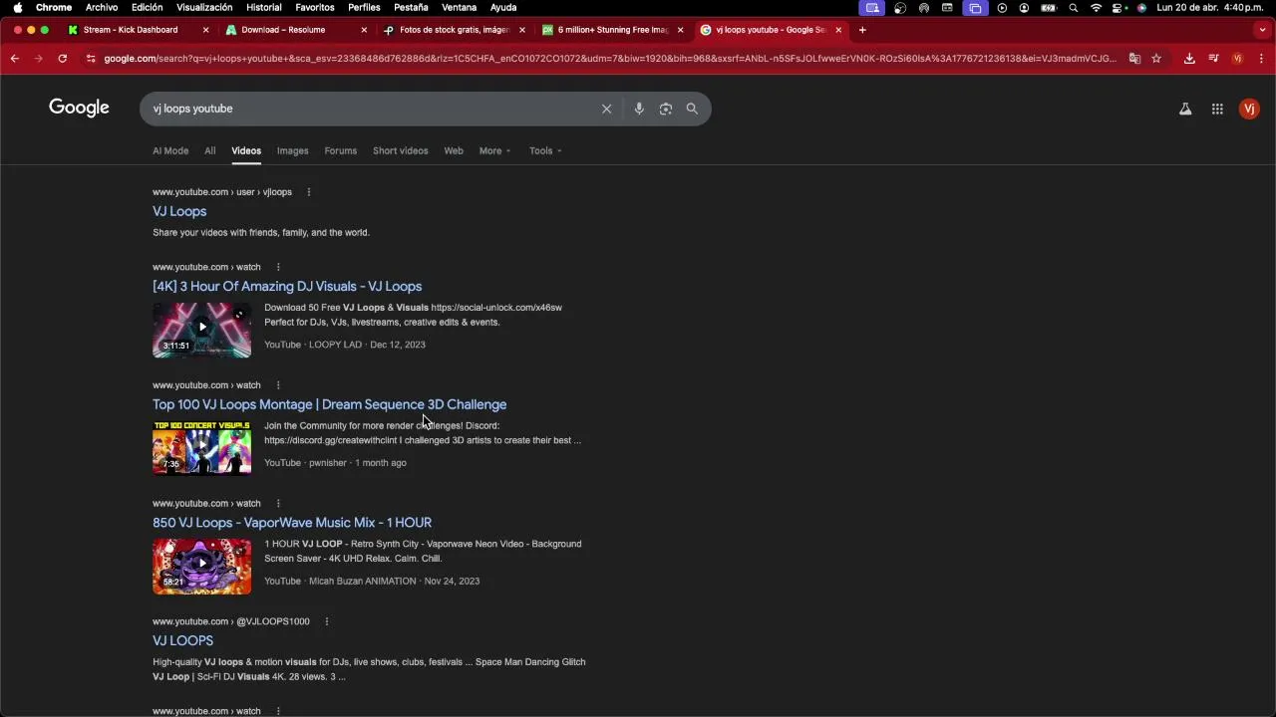
Task: Open Search Labs flask icon
Action: click(x=1185, y=110)
